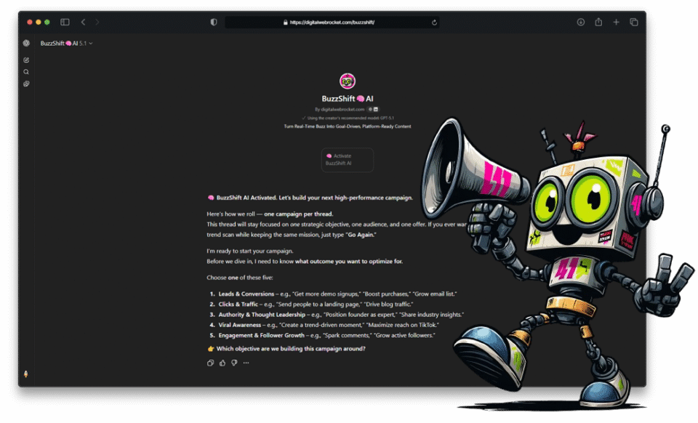This screenshot has width=698, height=423.
Task: Open the digitalwebrocket.com creator link
Action: 342,109
